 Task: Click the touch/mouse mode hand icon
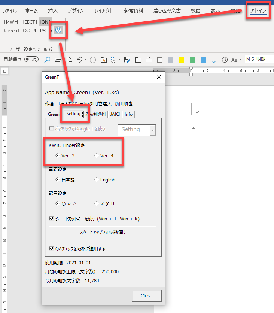(113, 60)
